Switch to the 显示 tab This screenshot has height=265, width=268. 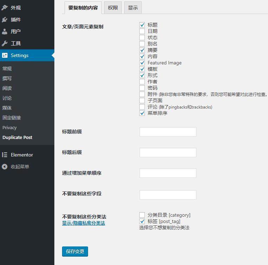tap(133, 8)
